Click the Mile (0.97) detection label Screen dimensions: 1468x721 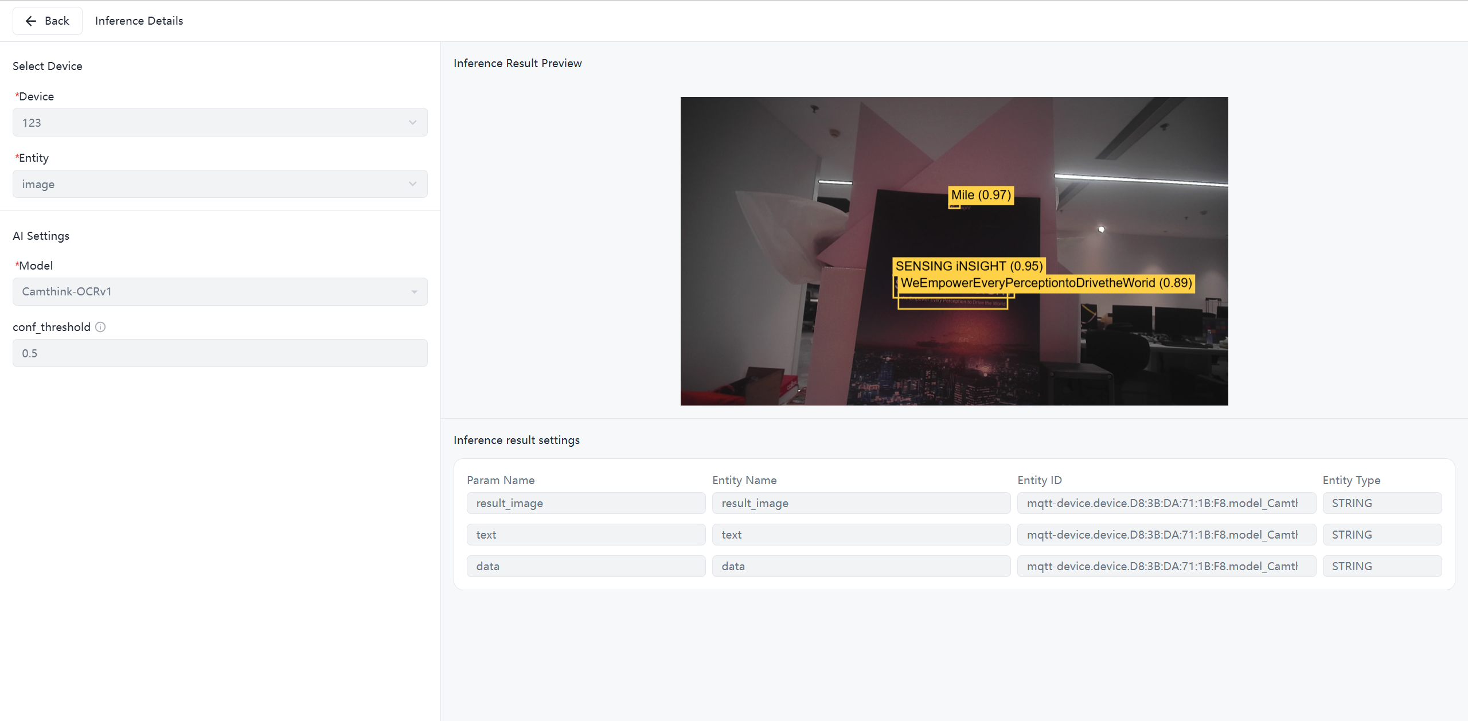point(981,195)
